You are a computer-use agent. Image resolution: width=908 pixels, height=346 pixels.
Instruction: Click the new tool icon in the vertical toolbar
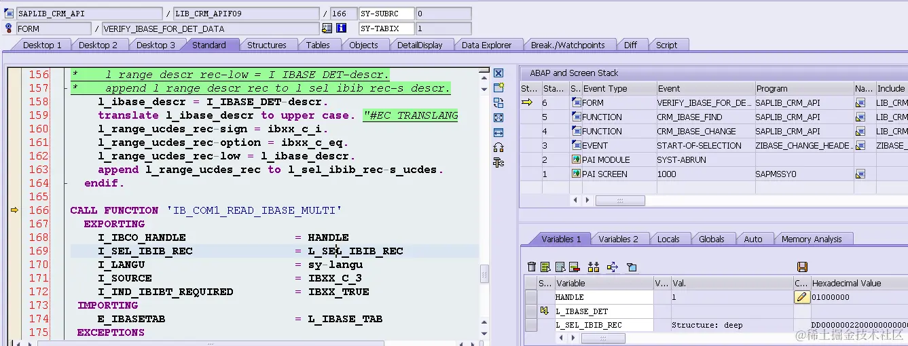pos(498,88)
